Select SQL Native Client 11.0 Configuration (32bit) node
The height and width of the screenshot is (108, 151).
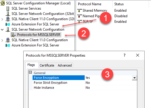(43, 19)
